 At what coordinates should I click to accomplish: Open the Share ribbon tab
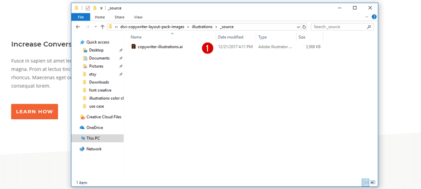pyautogui.click(x=119, y=17)
